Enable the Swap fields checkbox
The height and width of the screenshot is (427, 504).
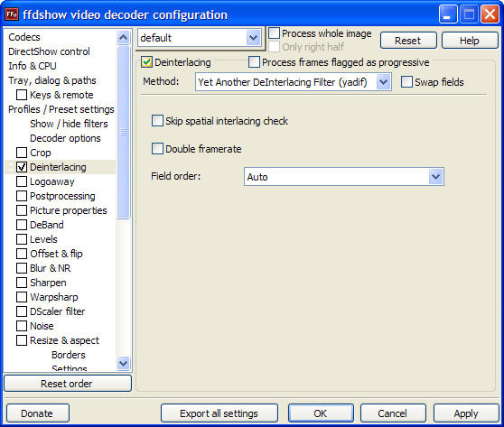coord(406,82)
